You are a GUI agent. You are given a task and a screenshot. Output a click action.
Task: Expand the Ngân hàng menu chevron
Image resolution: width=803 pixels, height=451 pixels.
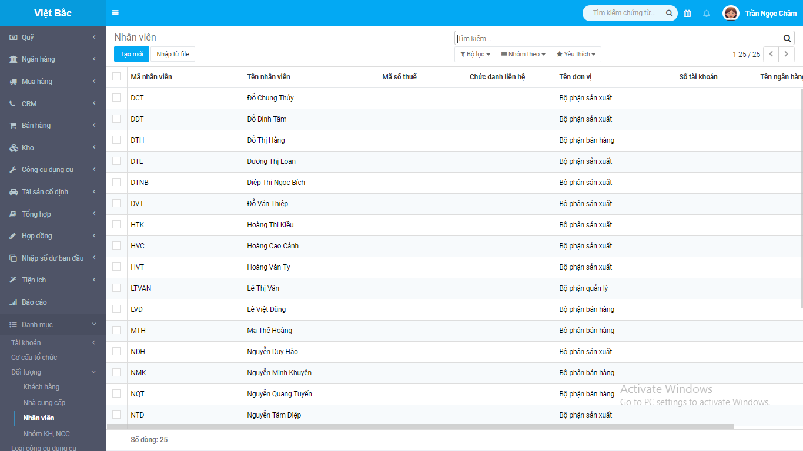click(94, 59)
